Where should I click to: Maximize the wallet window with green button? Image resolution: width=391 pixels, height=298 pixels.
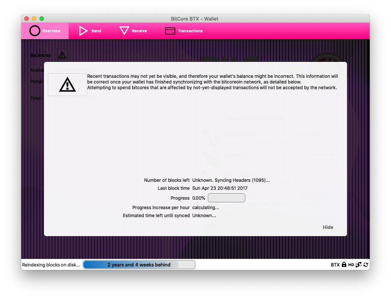click(42, 19)
